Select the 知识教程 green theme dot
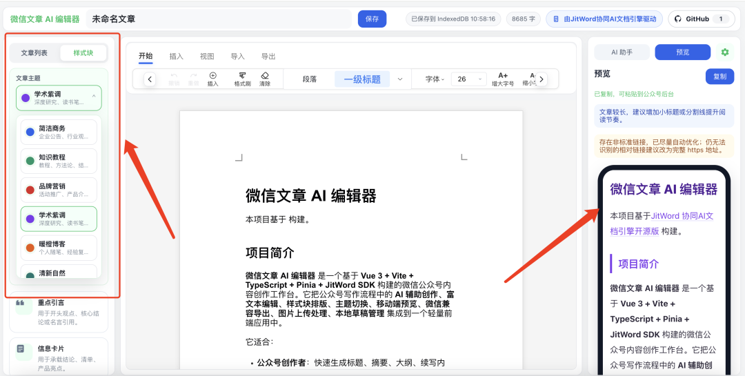The height and width of the screenshot is (376, 745). (x=30, y=161)
